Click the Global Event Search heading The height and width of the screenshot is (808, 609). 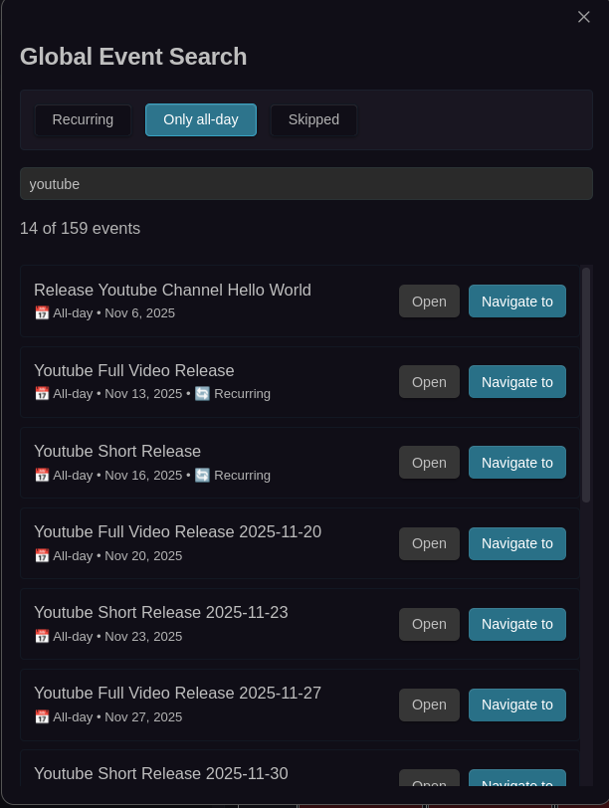[x=133, y=57]
